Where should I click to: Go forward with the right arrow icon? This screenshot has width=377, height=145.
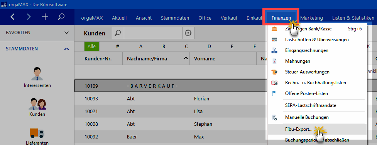click(x=29, y=17)
